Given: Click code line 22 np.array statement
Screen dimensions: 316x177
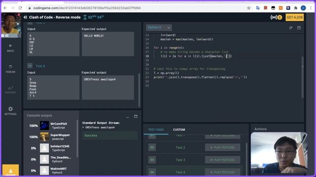Looking at the screenshot, I should click(166, 73).
